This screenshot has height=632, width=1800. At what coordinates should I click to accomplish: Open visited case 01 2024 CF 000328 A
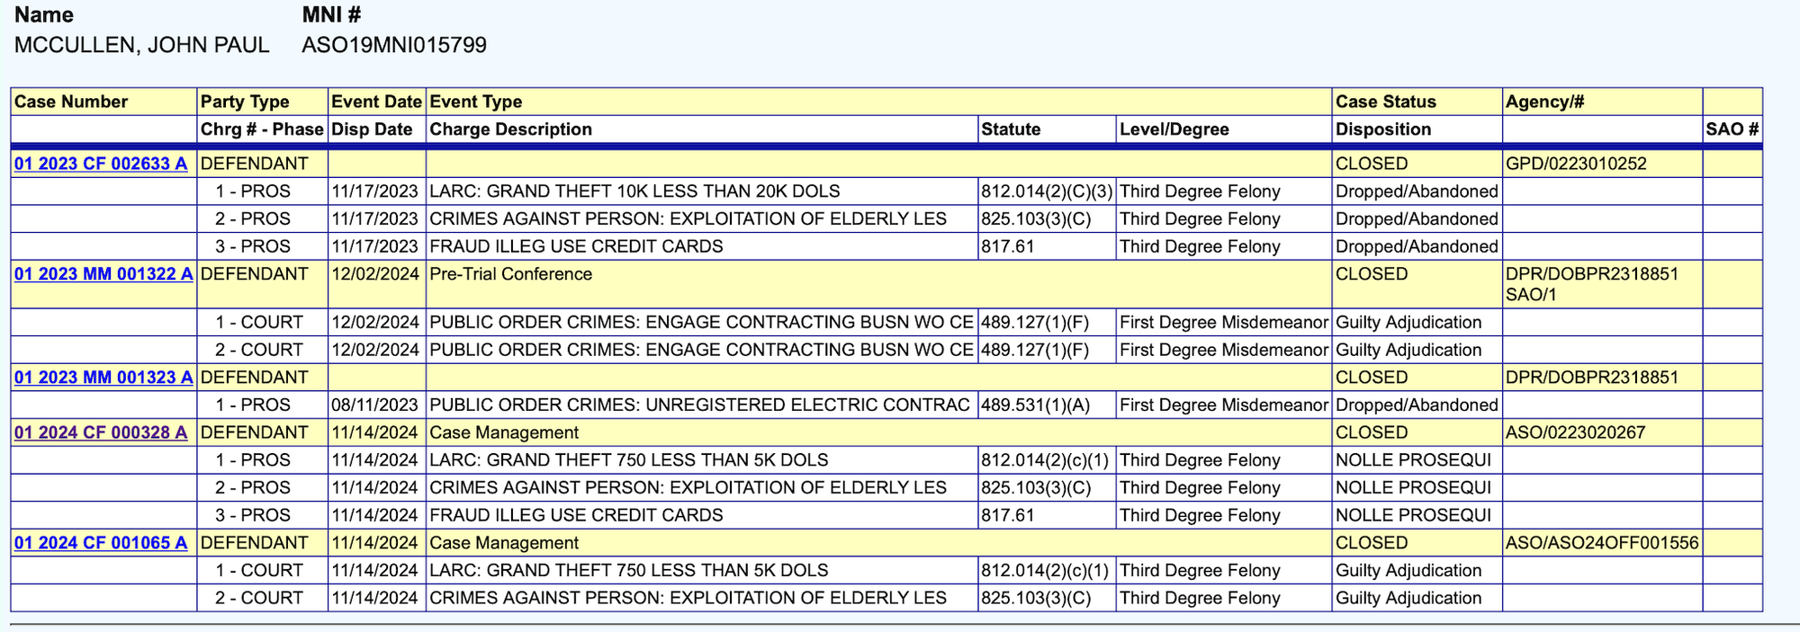pyautogui.click(x=101, y=432)
